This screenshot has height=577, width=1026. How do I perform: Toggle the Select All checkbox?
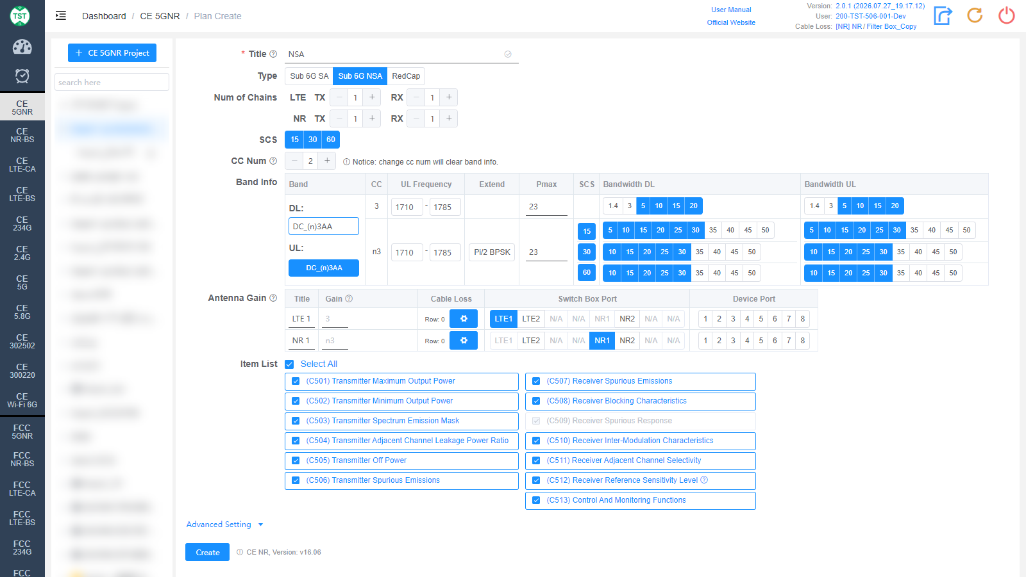pyautogui.click(x=289, y=364)
